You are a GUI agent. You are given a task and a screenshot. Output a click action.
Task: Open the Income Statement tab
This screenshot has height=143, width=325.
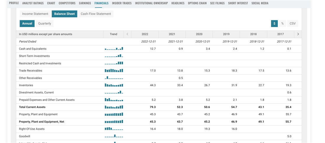35,14
